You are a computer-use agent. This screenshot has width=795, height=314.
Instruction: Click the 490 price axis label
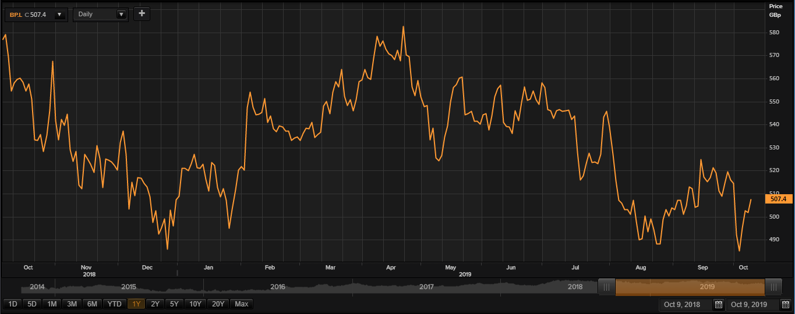(x=774, y=240)
